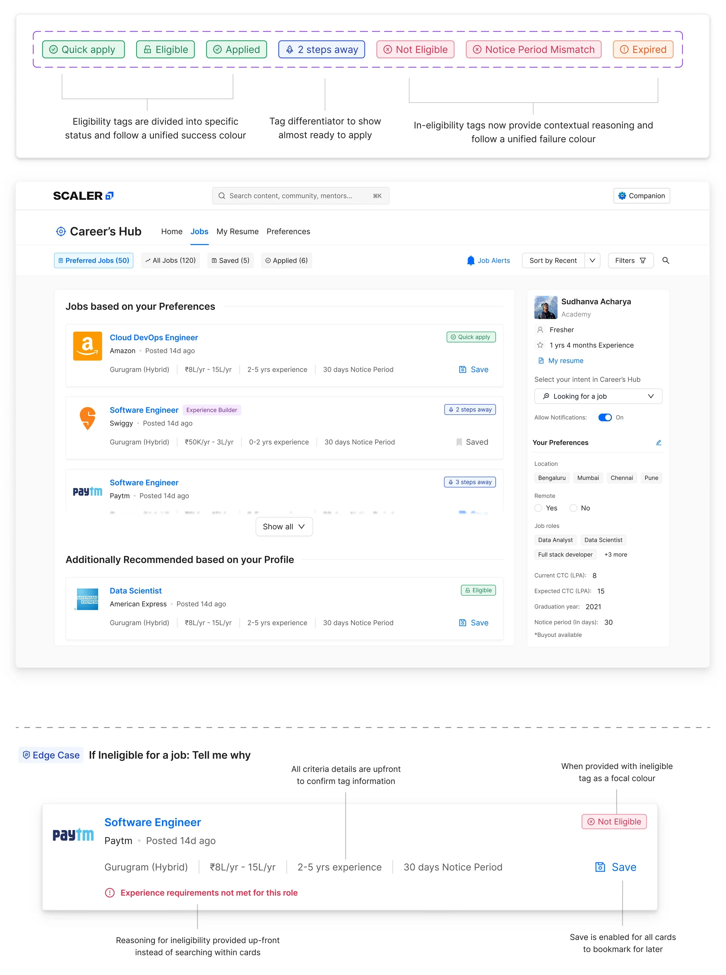Click the Not Eligible tag on the large Paytm card

(x=614, y=822)
